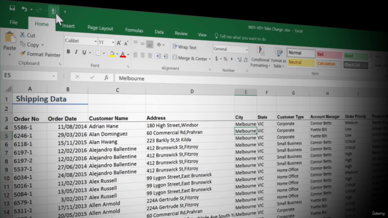Click the Insert Function fx icon
Viewport: 388px width, 218px height.
(x=107, y=78)
